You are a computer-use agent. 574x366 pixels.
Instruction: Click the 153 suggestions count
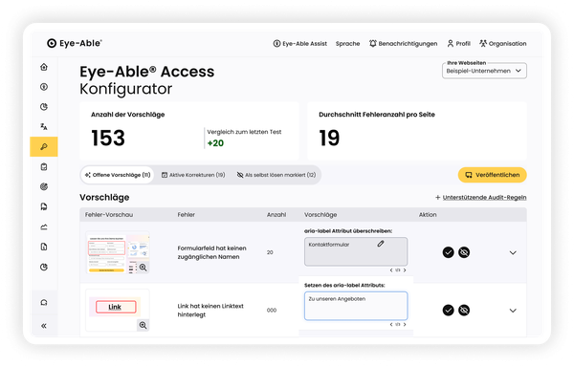(108, 139)
